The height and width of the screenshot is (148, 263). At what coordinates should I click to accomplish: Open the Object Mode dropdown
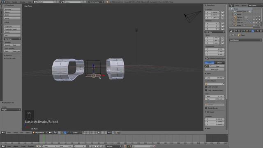click(40, 132)
